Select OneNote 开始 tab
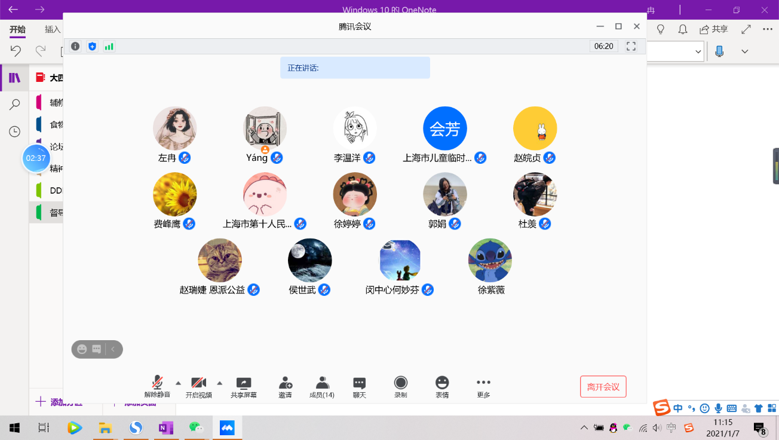 18,29
